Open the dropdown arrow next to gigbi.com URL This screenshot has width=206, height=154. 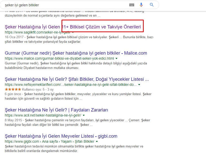tap(97, 141)
